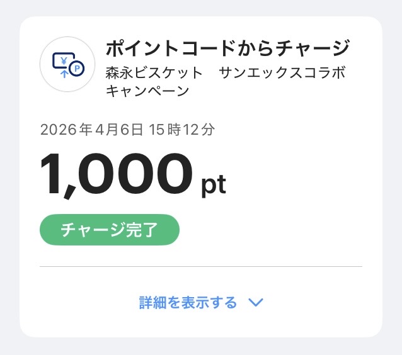Click the キャンペーン text line
The height and width of the screenshot is (355, 402).
(147, 91)
